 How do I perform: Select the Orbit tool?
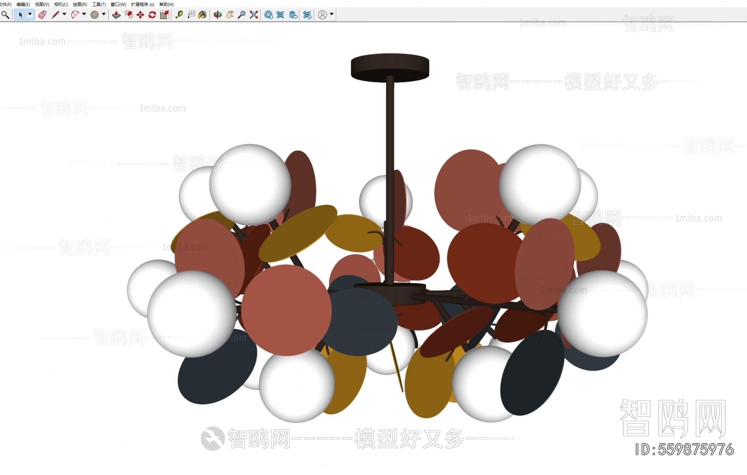[218, 15]
